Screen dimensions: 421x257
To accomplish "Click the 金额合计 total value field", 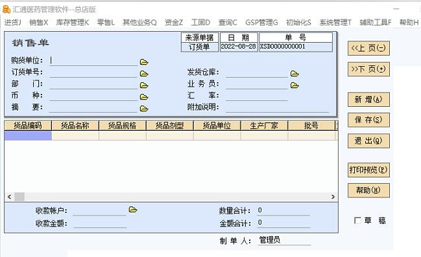I will click(x=283, y=223).
